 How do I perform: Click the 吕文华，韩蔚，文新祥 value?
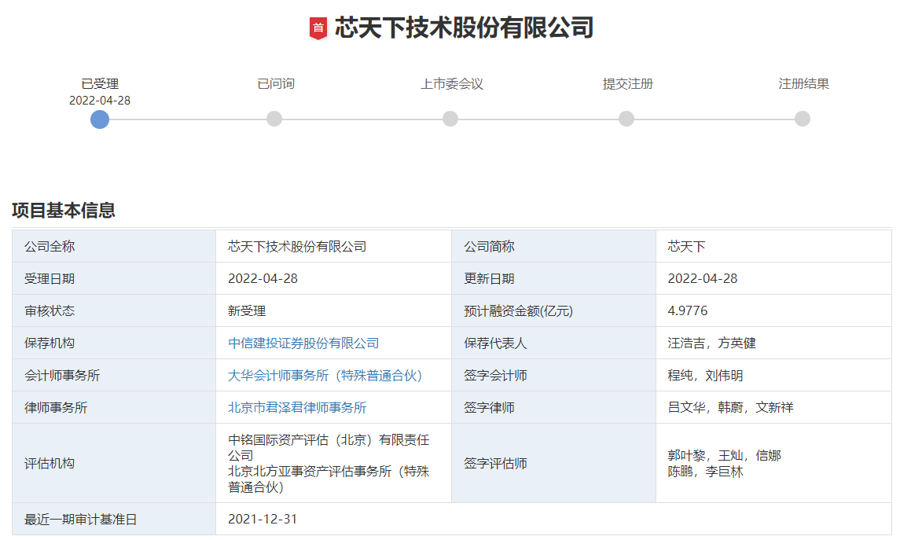click(x=731, y=407)
